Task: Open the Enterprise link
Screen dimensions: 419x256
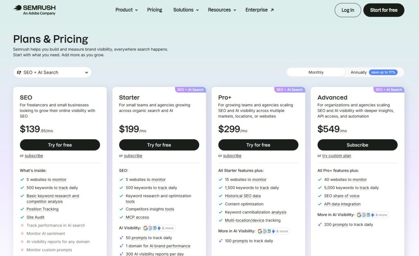Action: [259, 10]
